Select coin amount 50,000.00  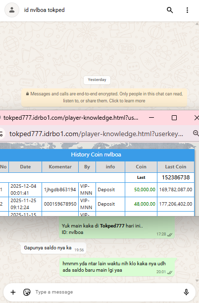point(145,190)
